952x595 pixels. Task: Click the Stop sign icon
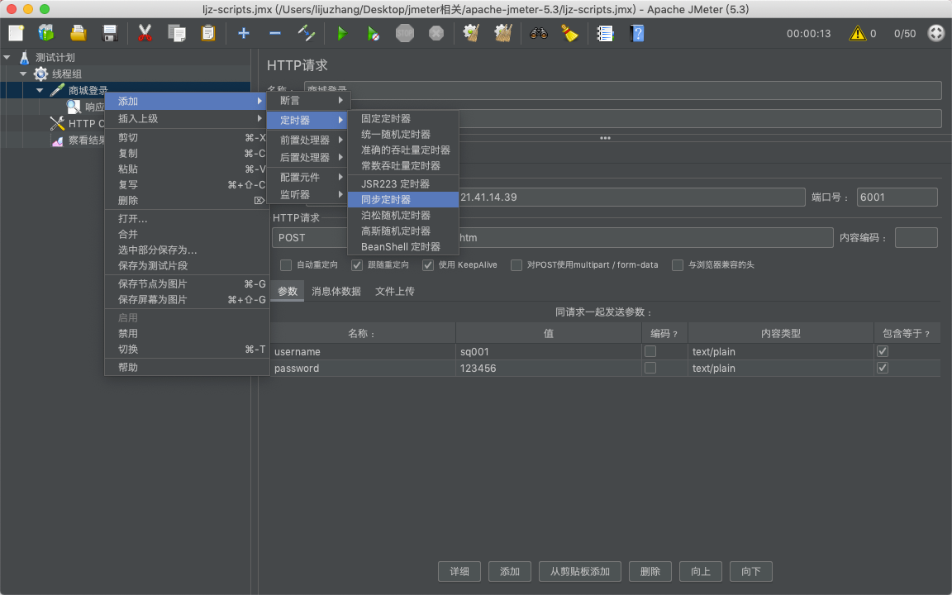click(404, 33)
